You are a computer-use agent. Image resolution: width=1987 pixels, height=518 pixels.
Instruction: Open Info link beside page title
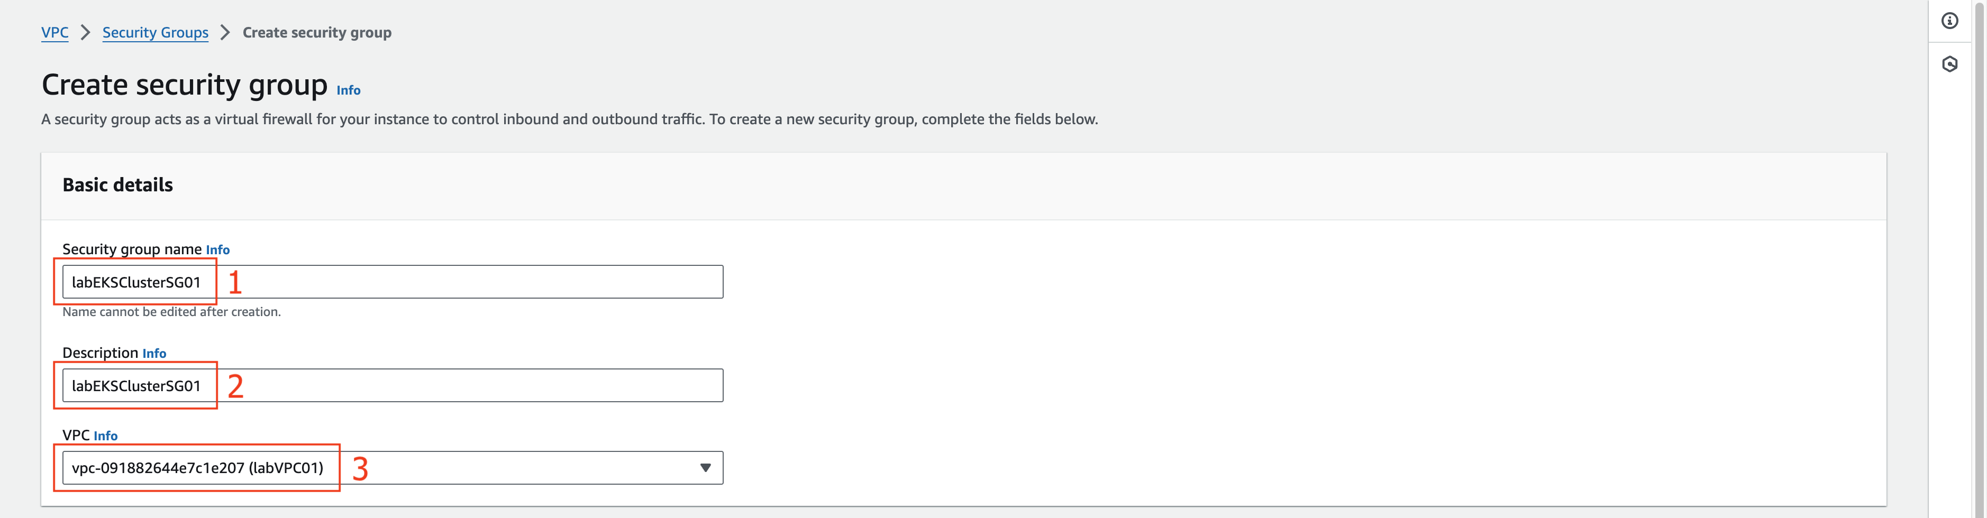click(x=349, y=90)
